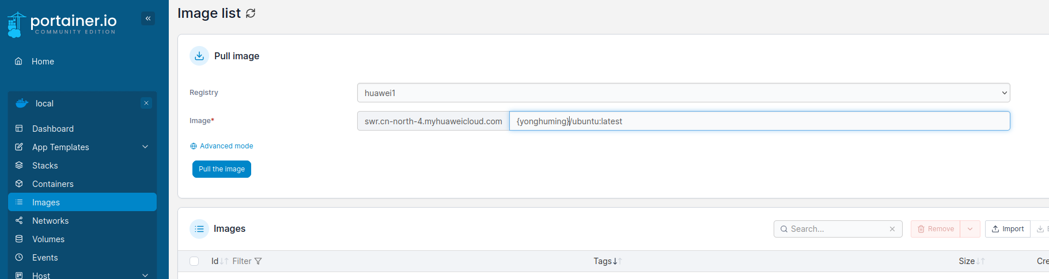Expand the App Templates submenu chevron
The image size is (1049, 279).
(x=145, y=147)
